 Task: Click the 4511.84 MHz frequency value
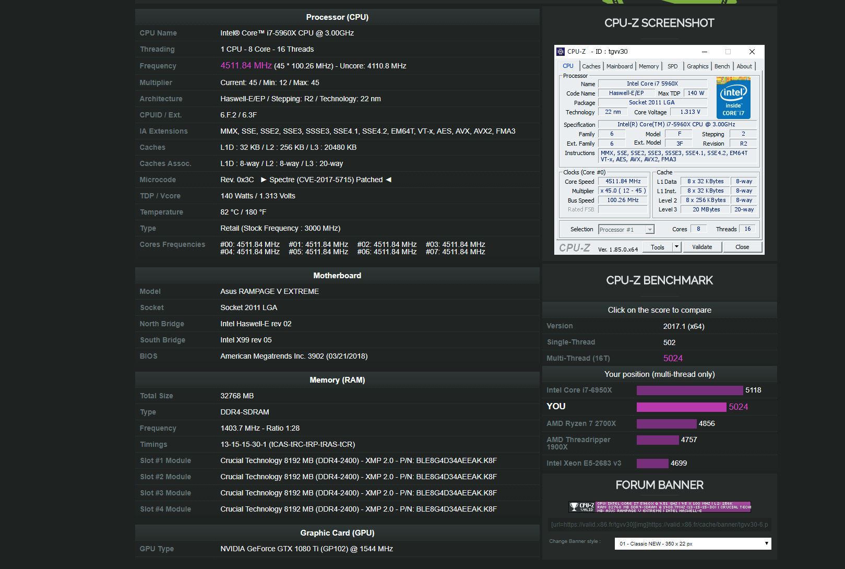pyautogui.click(x=246, y=65)
